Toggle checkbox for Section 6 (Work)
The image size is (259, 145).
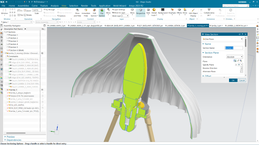[8, 50]
